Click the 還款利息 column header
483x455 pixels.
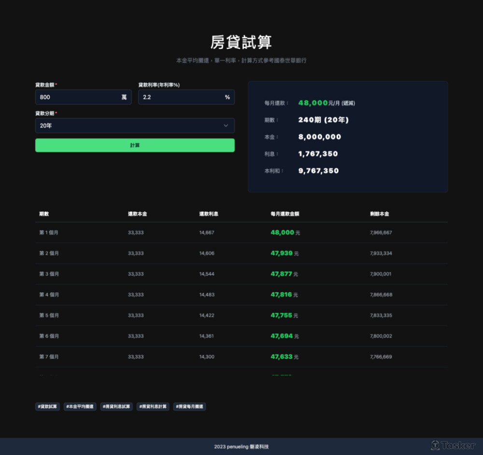click(x=209, y=213)
